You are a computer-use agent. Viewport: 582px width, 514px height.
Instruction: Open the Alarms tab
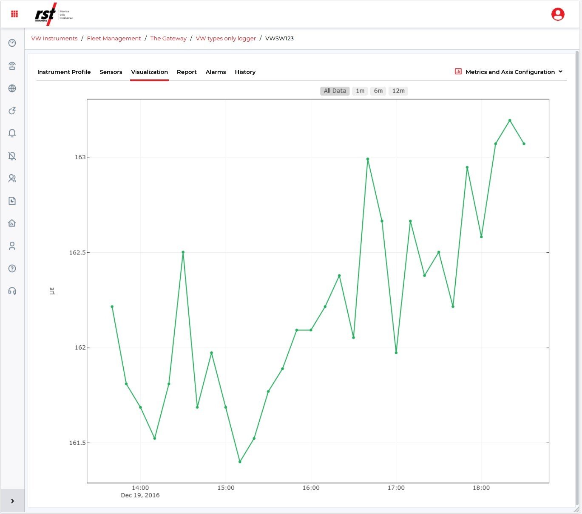[x=216, y=72]
